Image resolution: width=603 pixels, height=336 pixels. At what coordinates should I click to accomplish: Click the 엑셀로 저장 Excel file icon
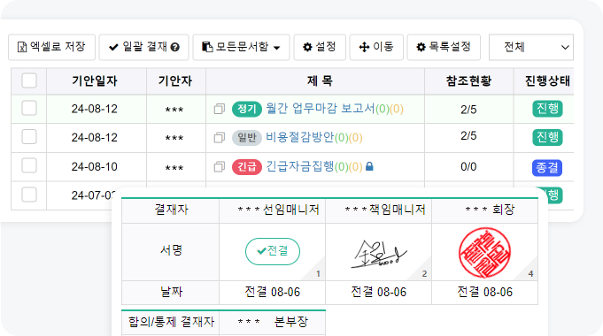click(x=22, y=47)
